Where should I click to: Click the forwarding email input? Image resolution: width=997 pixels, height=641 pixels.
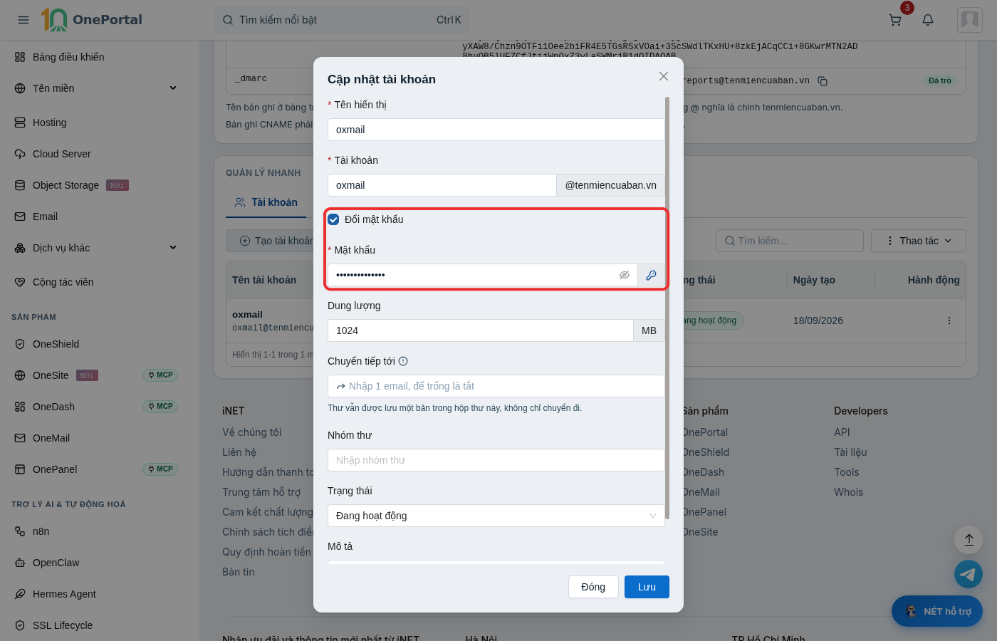496,386
